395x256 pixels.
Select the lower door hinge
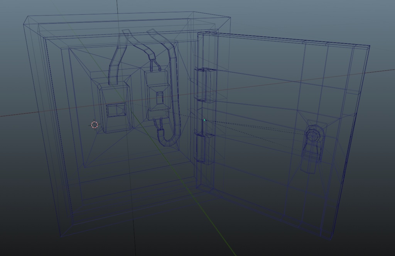coord(204,149)
